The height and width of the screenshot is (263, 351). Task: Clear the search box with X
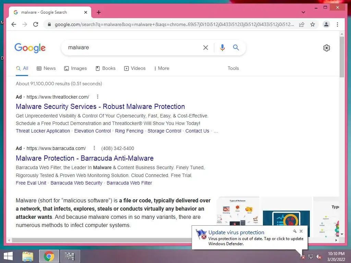point(206,47)
